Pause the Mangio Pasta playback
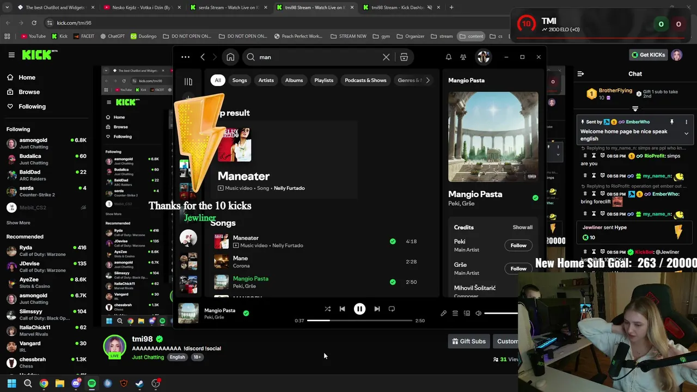The height and width of the screenshot is (392, 697). click(x=359, y=309)
